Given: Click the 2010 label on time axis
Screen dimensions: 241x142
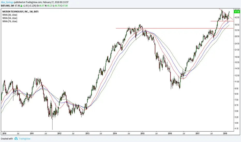Looking at the screenshot, I should pyautogui.click(x=4, y=133).
